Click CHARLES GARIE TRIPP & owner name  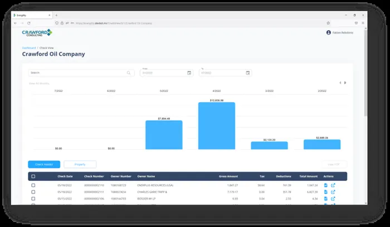pyautogui.click(x=152, y=192)
